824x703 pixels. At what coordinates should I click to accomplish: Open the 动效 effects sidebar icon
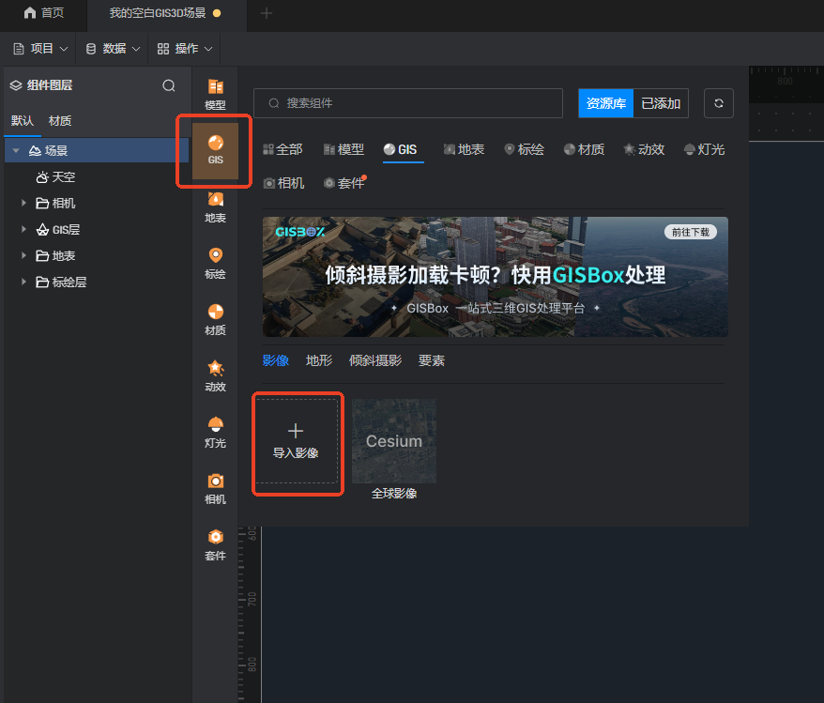tap(215, 375)
